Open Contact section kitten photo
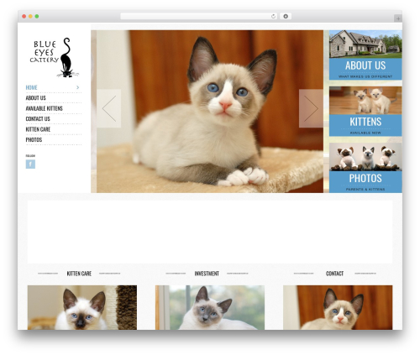This screenshot has height=355, width=420. 338,307
